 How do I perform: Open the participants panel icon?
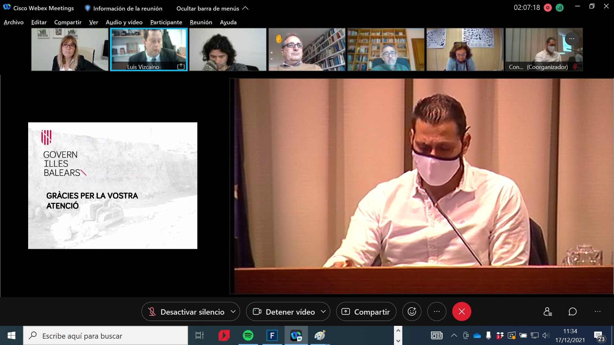547,311
